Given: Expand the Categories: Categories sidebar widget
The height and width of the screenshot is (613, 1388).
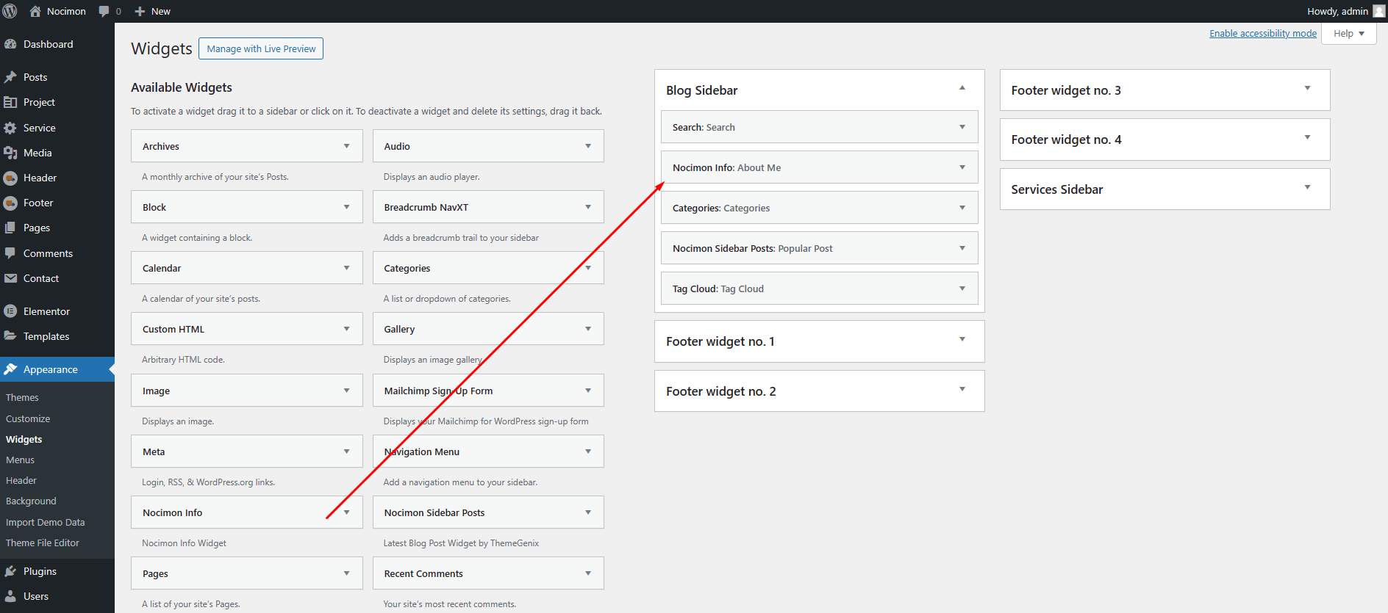Looking at the screenshot, I should point(962,208).
